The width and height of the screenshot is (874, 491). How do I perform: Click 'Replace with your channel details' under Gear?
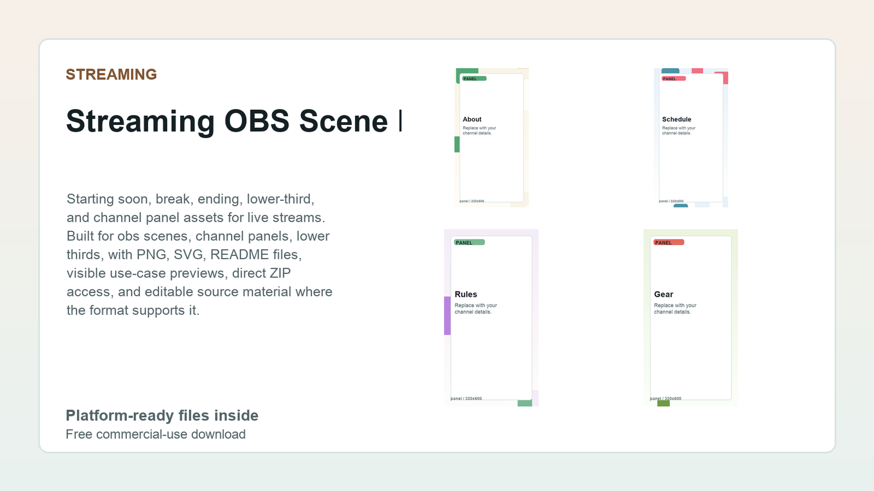click(x=675, y=308)
